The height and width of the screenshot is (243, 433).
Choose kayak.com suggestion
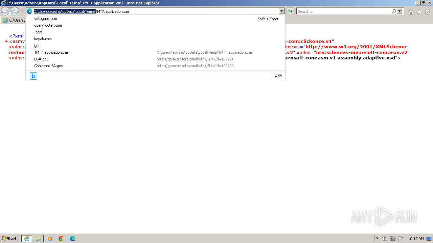155,39
